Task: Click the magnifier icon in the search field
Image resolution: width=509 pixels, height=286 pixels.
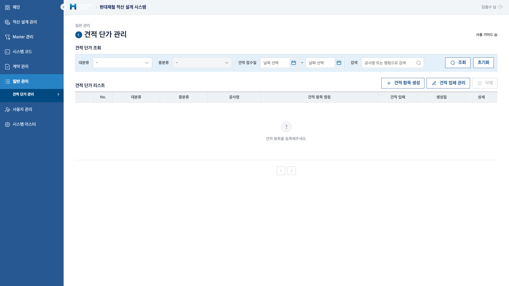Action: pos(418,63)
